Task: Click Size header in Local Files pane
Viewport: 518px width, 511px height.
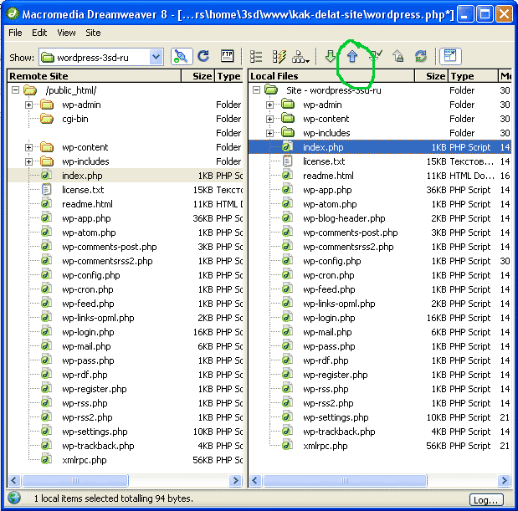Action: (432, 76)
